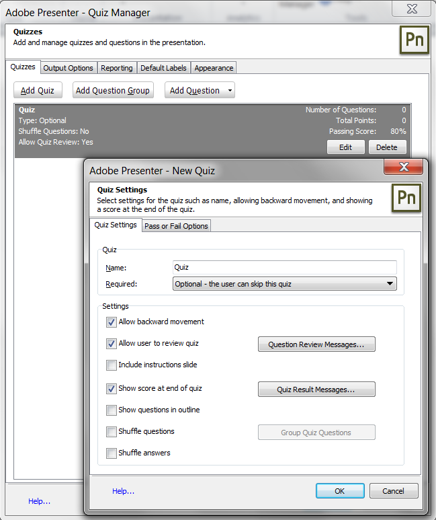
Task: Open the Output Options tab
Action: pos(69,68)
